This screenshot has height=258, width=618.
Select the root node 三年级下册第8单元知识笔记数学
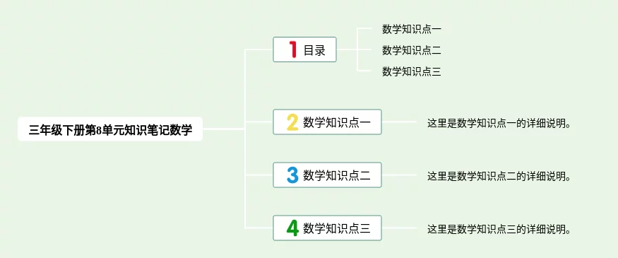tap(110, 129)
